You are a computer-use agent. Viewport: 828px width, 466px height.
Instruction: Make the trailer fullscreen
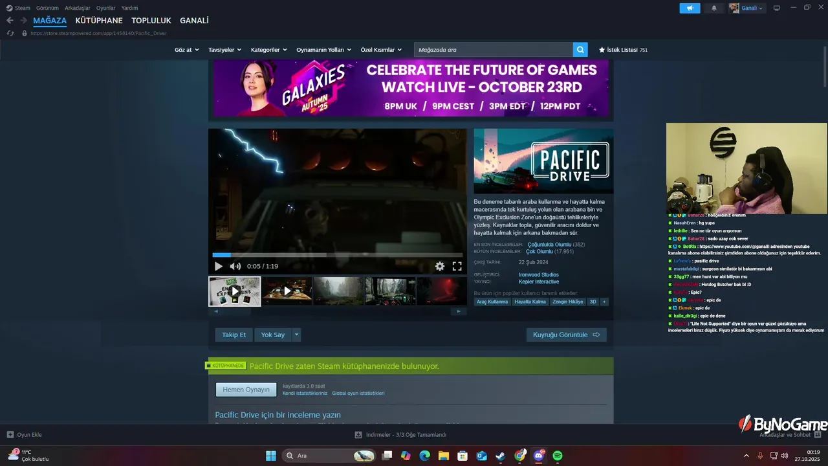tap(457, 266)
